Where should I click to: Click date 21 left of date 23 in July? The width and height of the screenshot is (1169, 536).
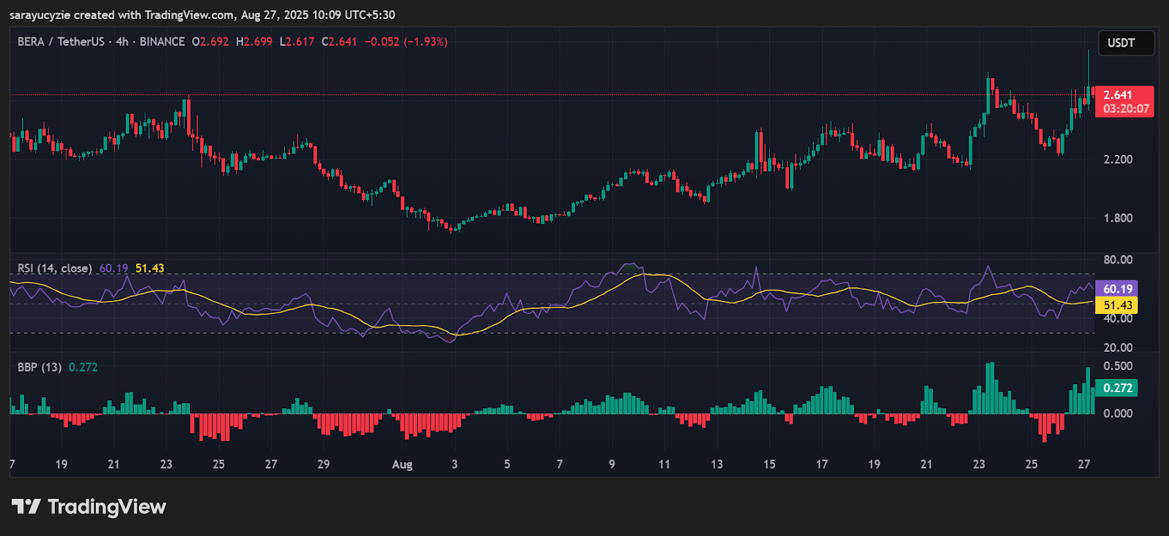click(113, 464)
